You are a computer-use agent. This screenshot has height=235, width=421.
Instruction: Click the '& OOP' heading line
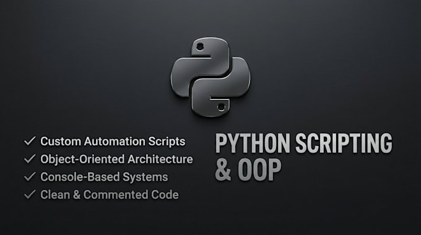click(x=248, y=169)
